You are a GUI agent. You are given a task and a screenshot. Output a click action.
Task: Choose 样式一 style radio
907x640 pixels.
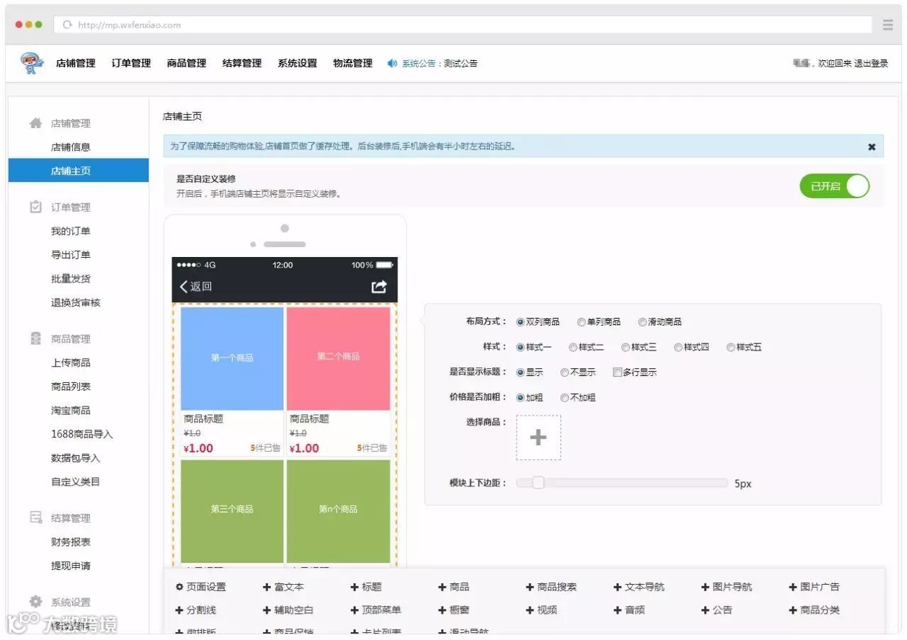click(521, 348)
